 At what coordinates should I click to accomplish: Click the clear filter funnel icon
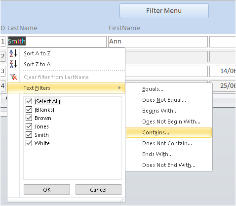click(x=13, y=77)
